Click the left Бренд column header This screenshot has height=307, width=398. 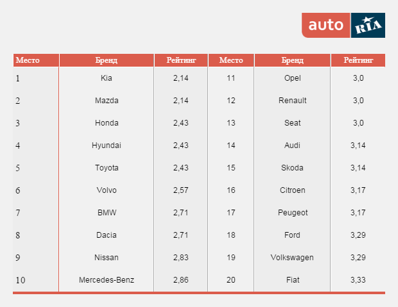pos(107,60)
